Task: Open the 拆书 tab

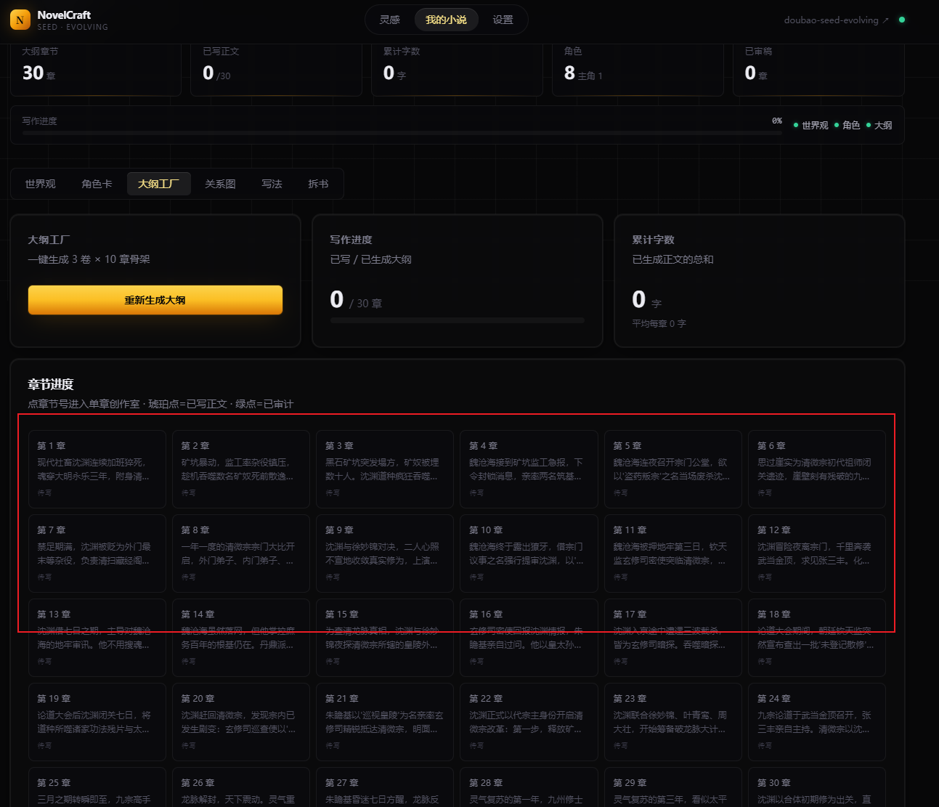Action: coord(318,184)
